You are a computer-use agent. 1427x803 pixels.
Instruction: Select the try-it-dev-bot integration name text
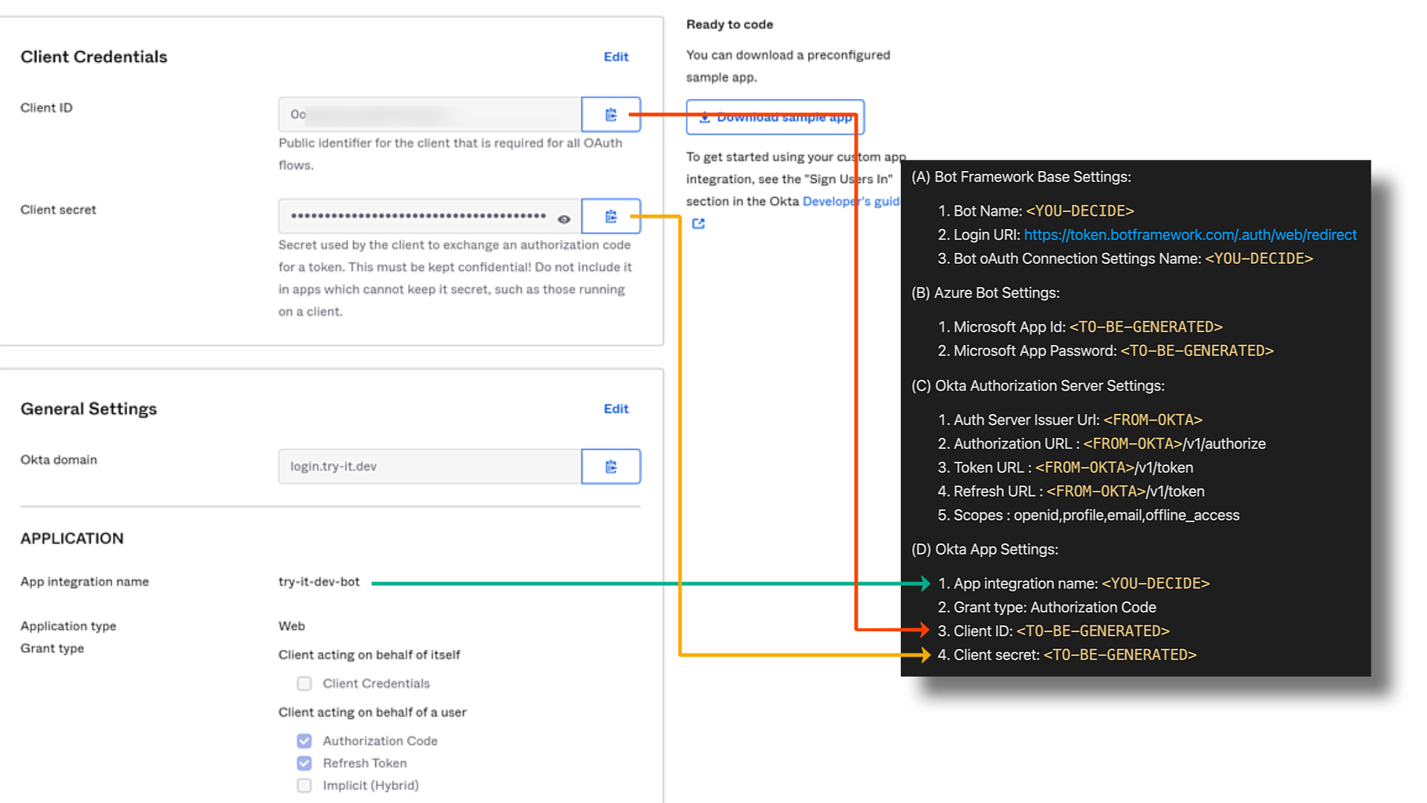(x=319, y=582)
